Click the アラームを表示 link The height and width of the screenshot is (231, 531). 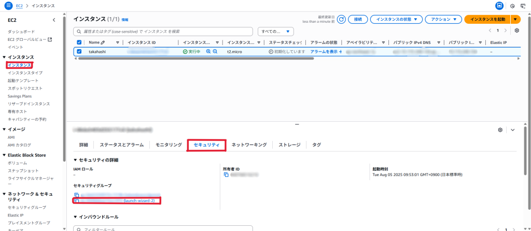tap(324, 52)
